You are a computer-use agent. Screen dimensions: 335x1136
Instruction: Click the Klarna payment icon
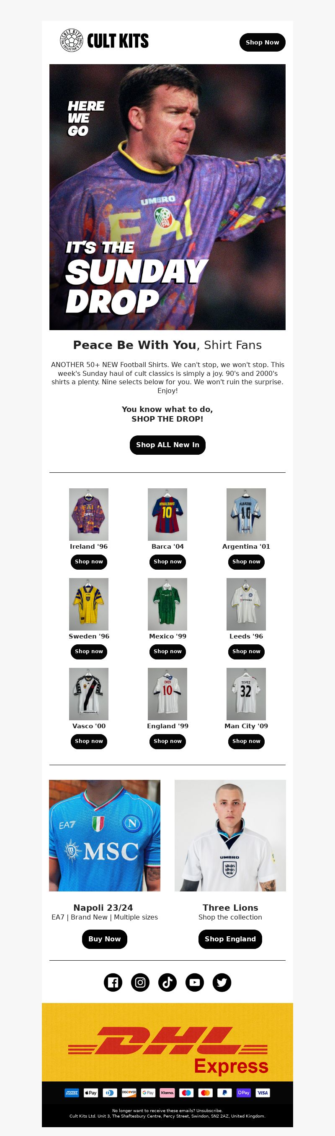click(x=167, y=1092)
